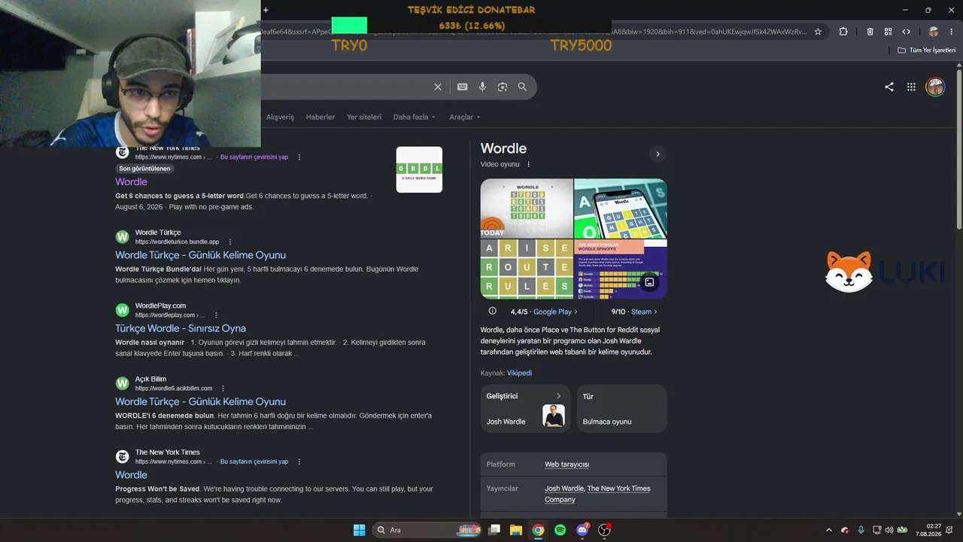The height and width of the screenshot is (542, 963).
Task: Follow the Vikipedi source link
Action: [519, 373]
